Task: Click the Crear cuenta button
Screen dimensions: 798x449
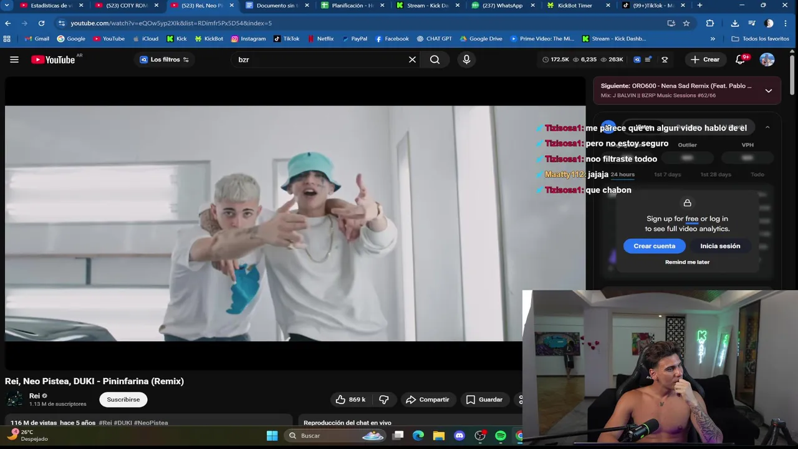Action: pyautogui.click(x=654, y=246)
